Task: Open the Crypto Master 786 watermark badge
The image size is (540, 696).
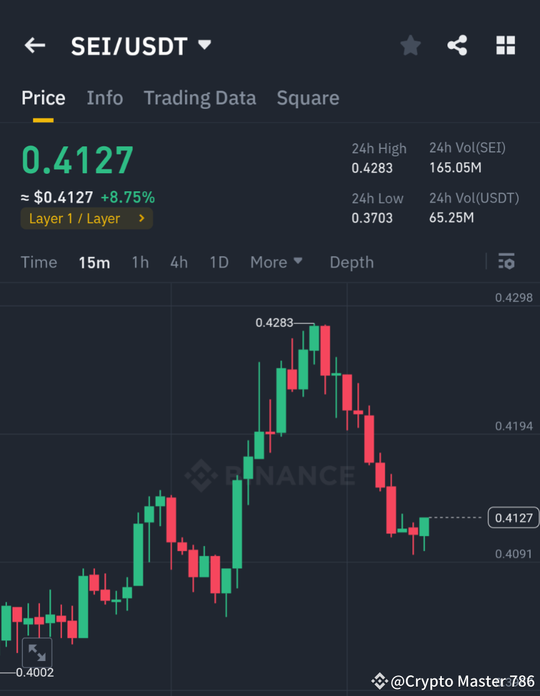Action: (452, 681)
